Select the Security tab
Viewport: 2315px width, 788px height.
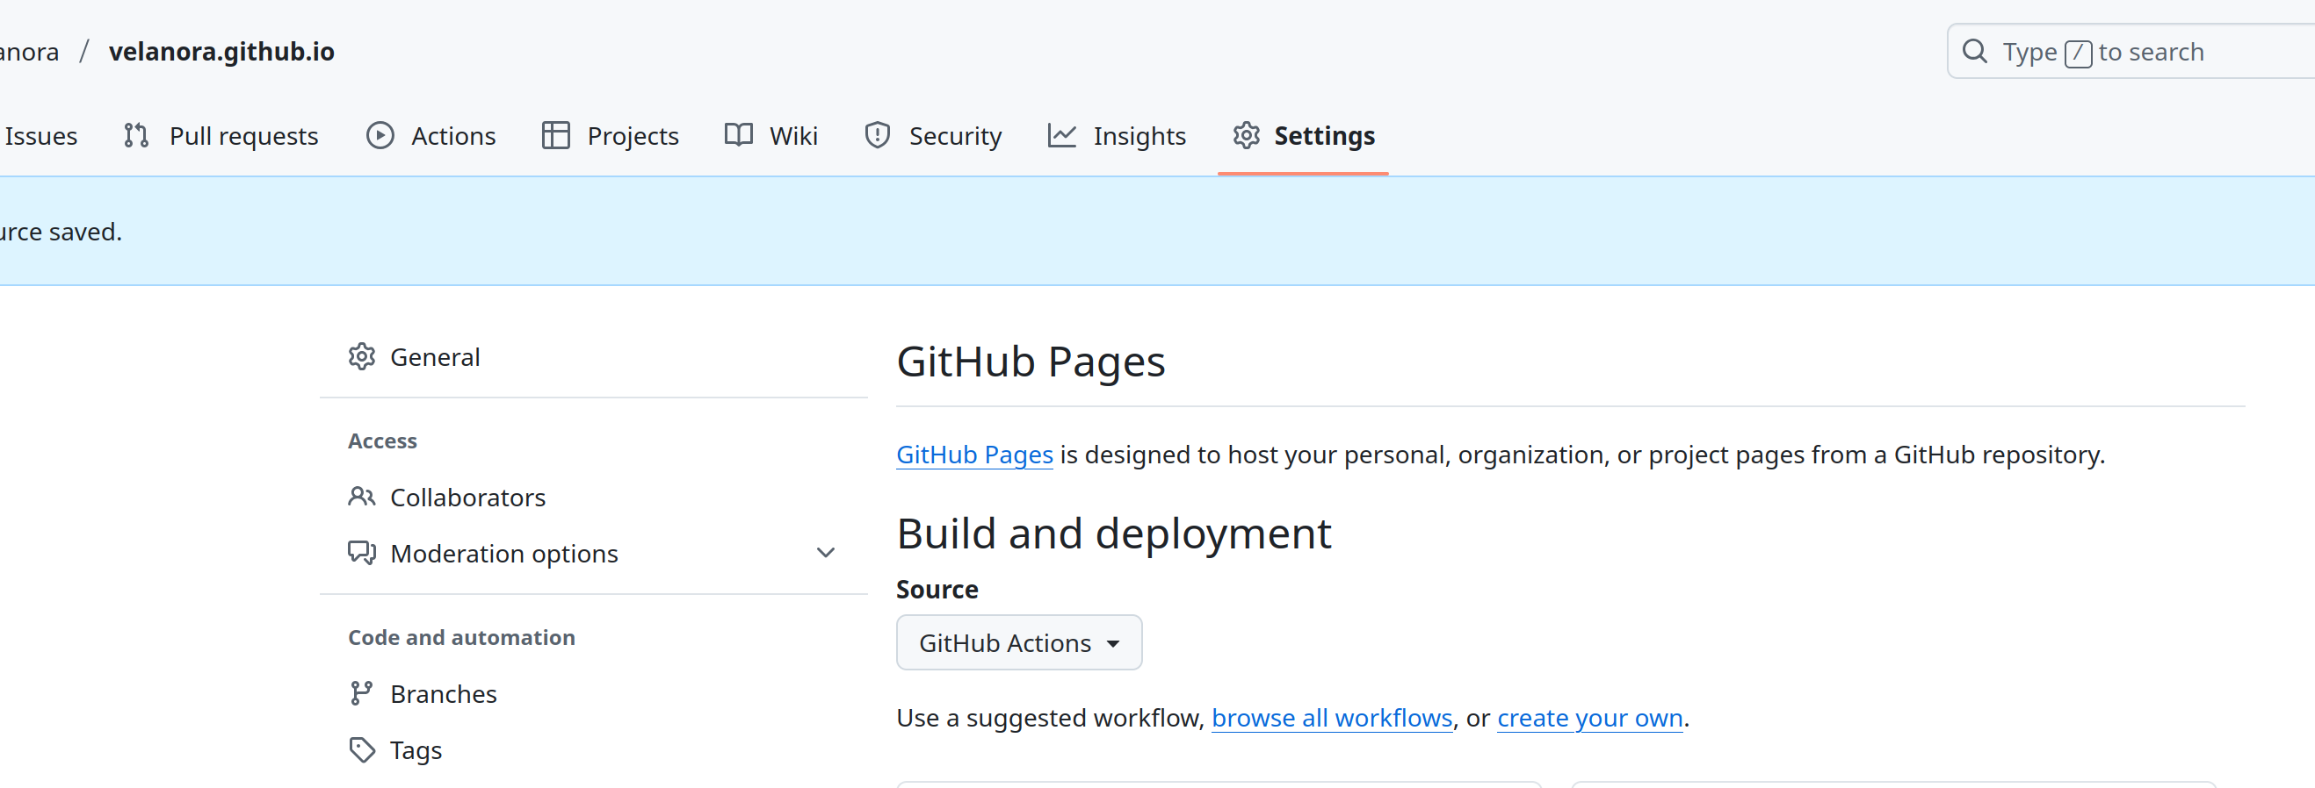click(934, 135)
